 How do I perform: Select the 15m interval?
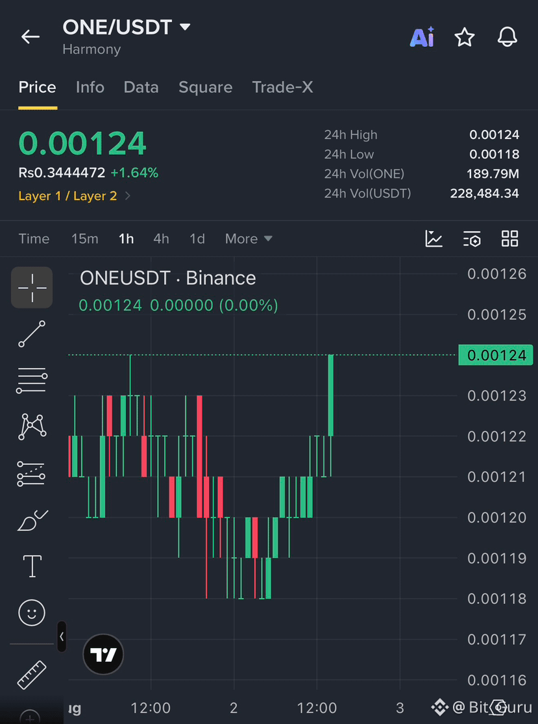click(x=85, y=239)
